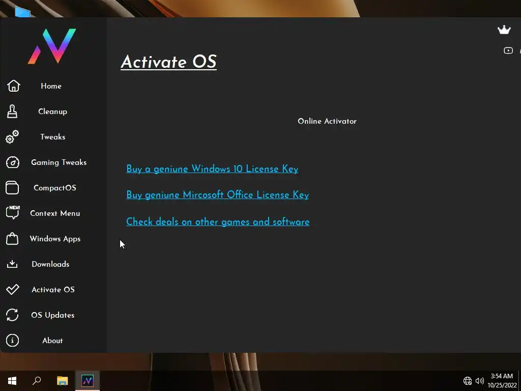Click the OS Updates refresh arrows icon
The height and width of the screenshot is (391, 521).
(x=12, y=315)
